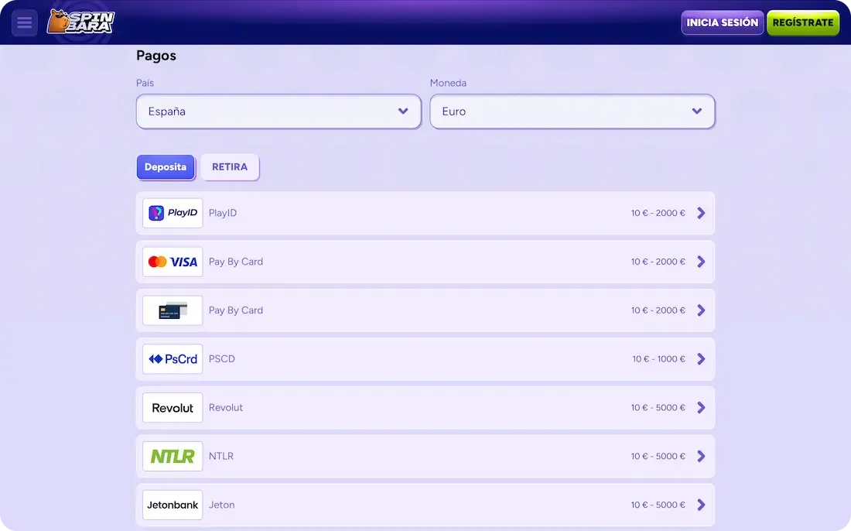Open the Moneda currency dropdown
Screen dimensions: 851x531
572,111
